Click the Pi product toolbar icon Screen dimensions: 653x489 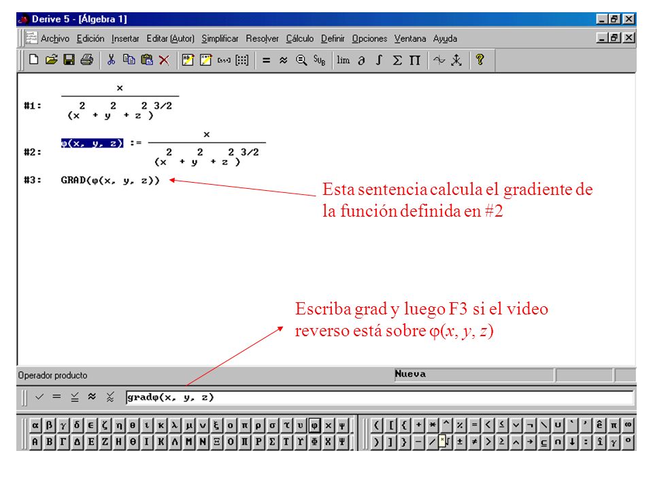pyautogui.click(x=415, y=60)
